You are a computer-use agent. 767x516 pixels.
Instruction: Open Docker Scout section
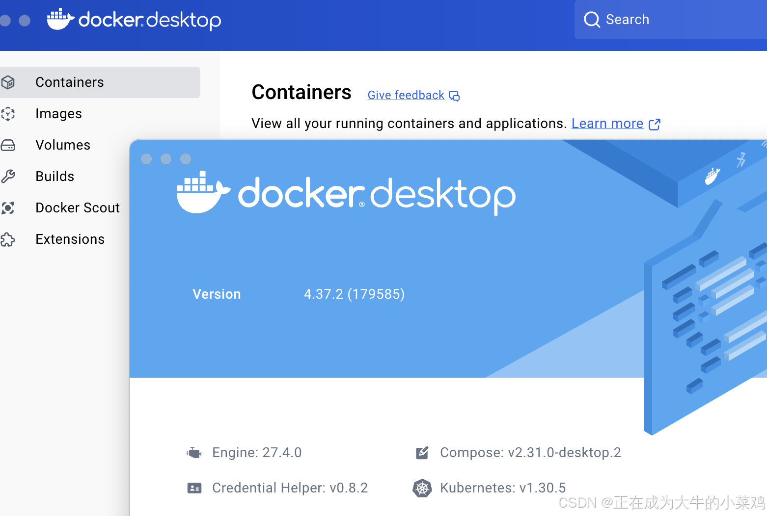[x=78, y=208]
